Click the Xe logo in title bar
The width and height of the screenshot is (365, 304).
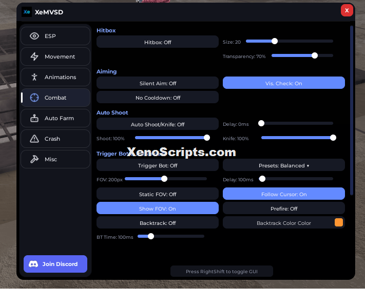pos(27,12)
